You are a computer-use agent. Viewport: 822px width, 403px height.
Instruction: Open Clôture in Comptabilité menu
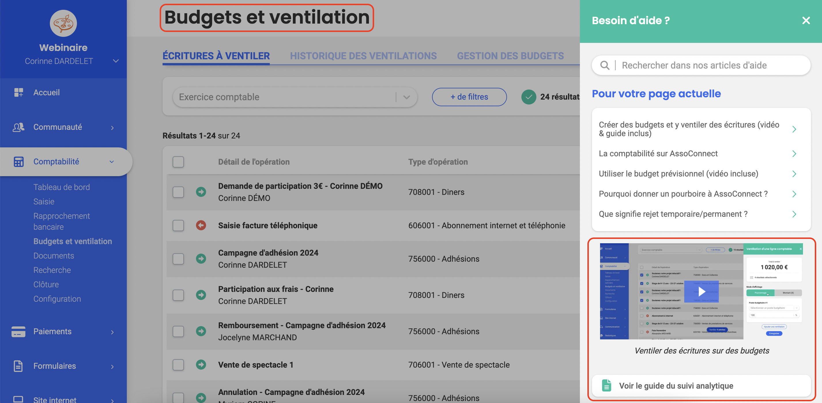pos(46,284)
